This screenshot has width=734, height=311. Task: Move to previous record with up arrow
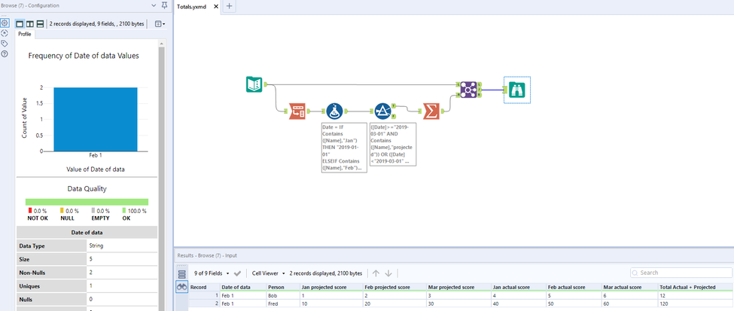point(376,273)
